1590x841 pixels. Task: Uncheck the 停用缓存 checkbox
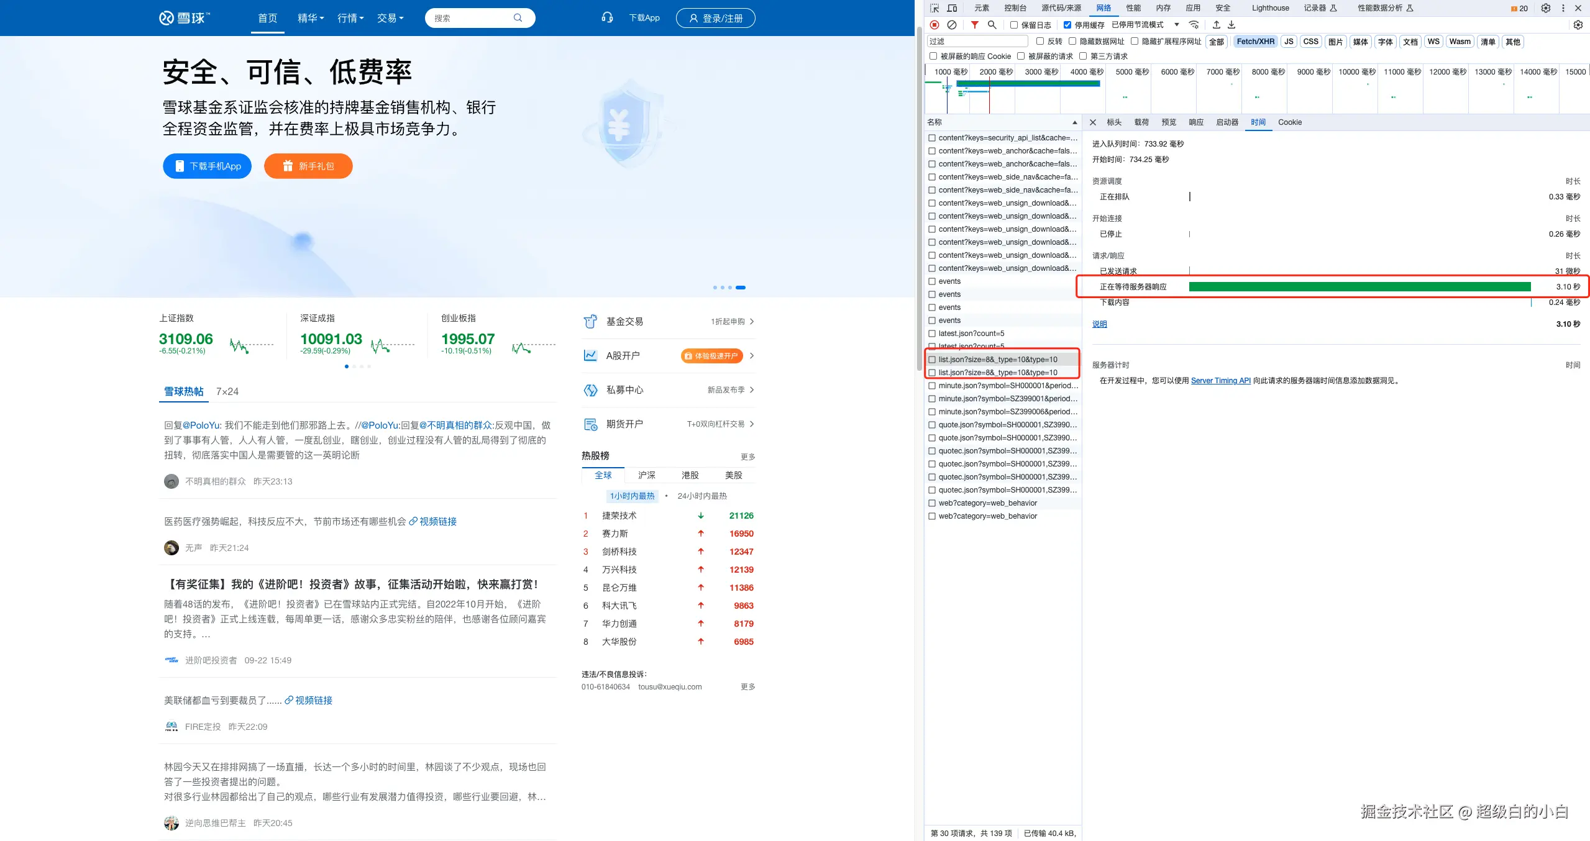pyautogui.click(x=1067, y=25)
